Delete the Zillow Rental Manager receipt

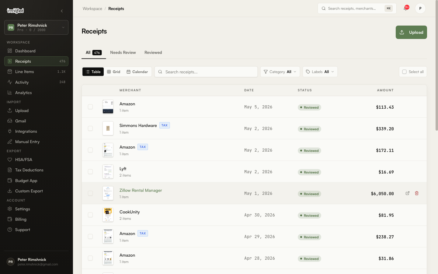pyautogui.click(x=417, y=193)
